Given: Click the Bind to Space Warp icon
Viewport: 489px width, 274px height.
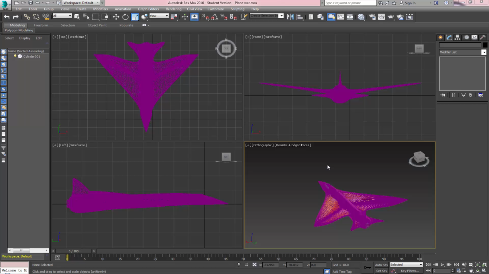Looking at the screenshot, I should (x=46, y=17).
